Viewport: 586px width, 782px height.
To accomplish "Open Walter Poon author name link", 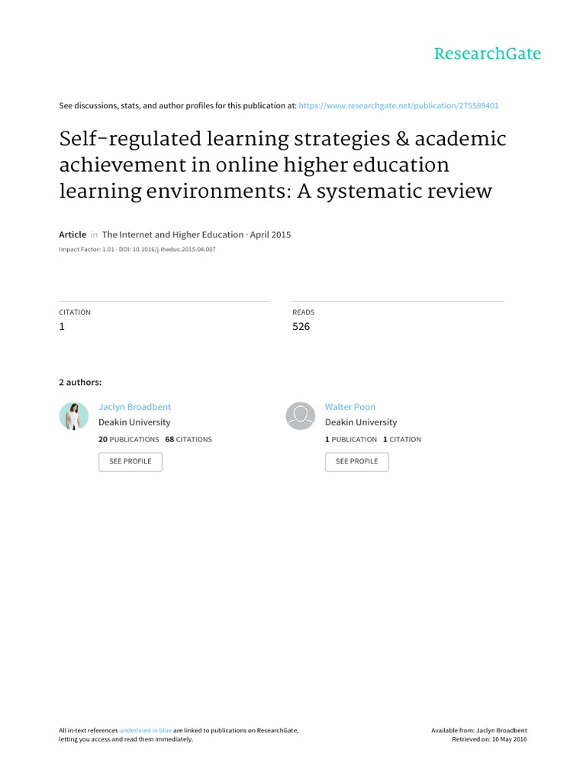I will (x=350, y=407).
